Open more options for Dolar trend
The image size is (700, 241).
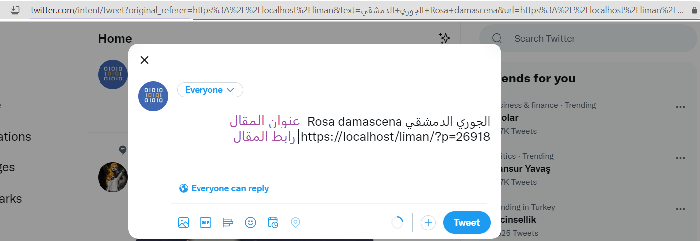click(680, 107)
